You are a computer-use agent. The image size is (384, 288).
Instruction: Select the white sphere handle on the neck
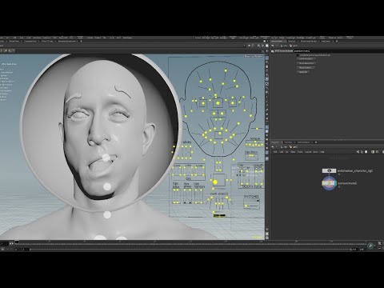(107, 214)
